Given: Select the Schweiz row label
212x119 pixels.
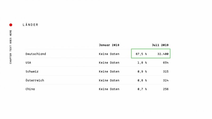Looking at the screenshot, I should click(32, 71).
